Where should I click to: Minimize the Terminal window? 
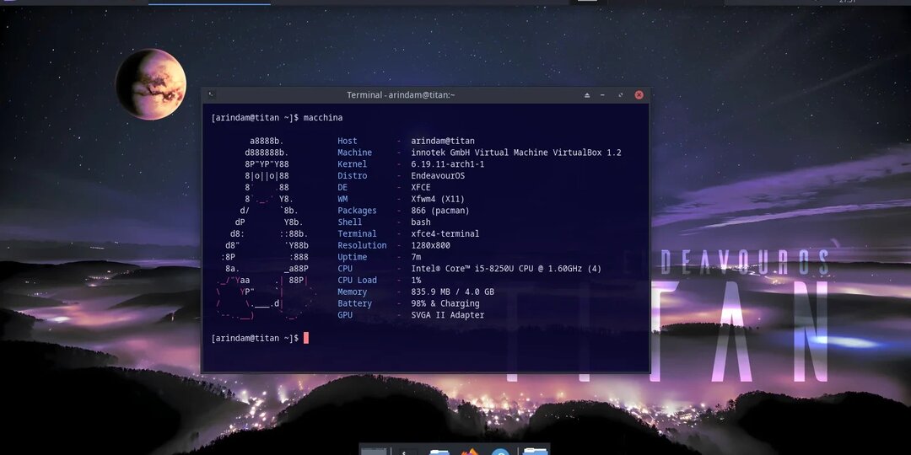point(603,94)
